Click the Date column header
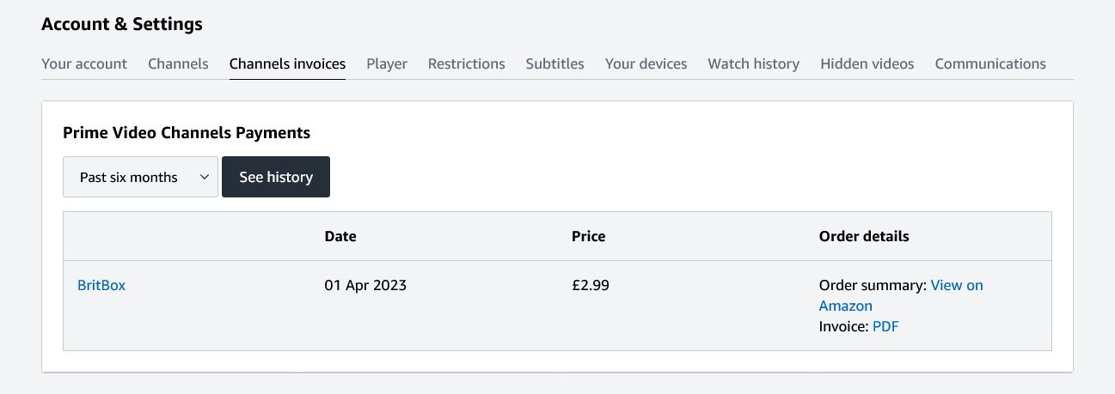1115x394 pixels. tap(340, 236)
